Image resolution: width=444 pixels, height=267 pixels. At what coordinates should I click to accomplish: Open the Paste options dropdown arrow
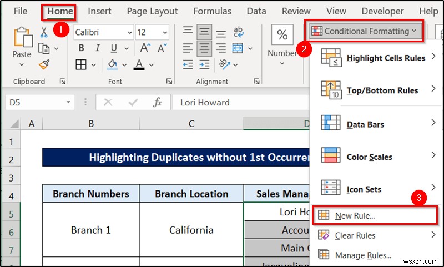pos(22,64)
